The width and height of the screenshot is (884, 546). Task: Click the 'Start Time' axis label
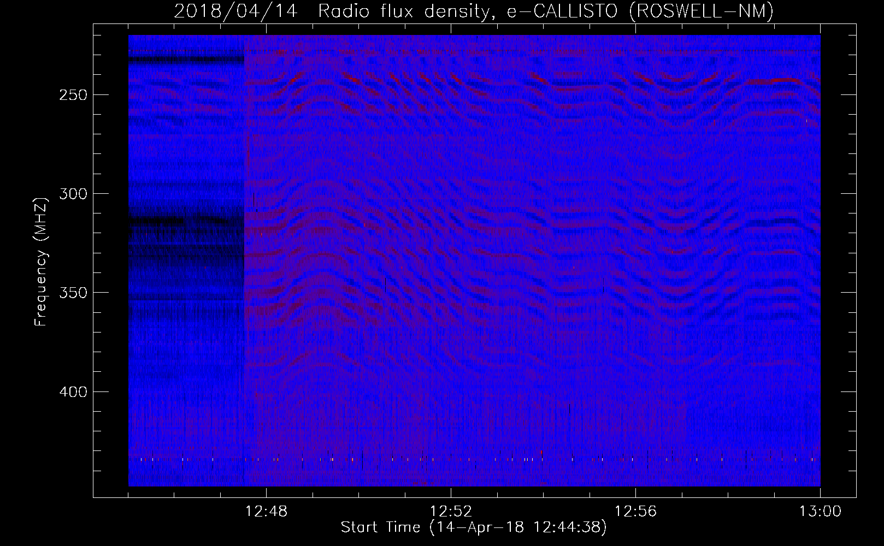coord(474,527)
